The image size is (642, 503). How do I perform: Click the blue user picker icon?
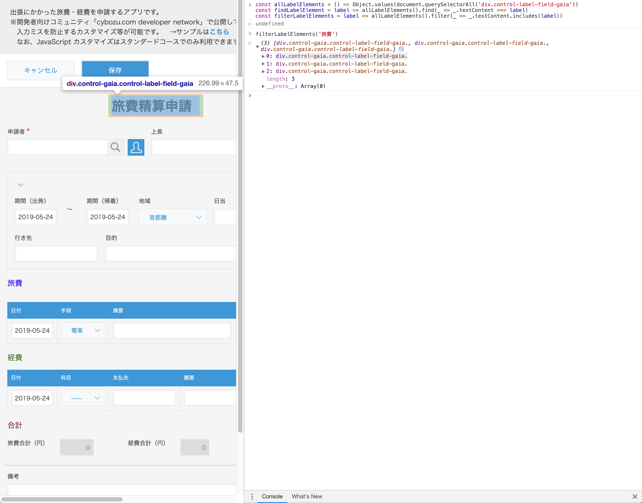click(x=136, y=147)
